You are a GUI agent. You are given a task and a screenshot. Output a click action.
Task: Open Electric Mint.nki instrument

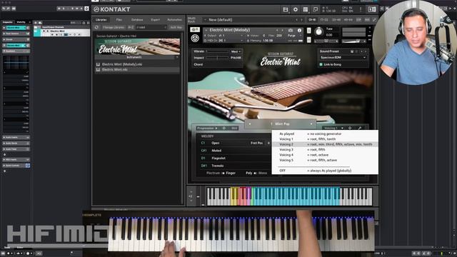tap(115, 70)
